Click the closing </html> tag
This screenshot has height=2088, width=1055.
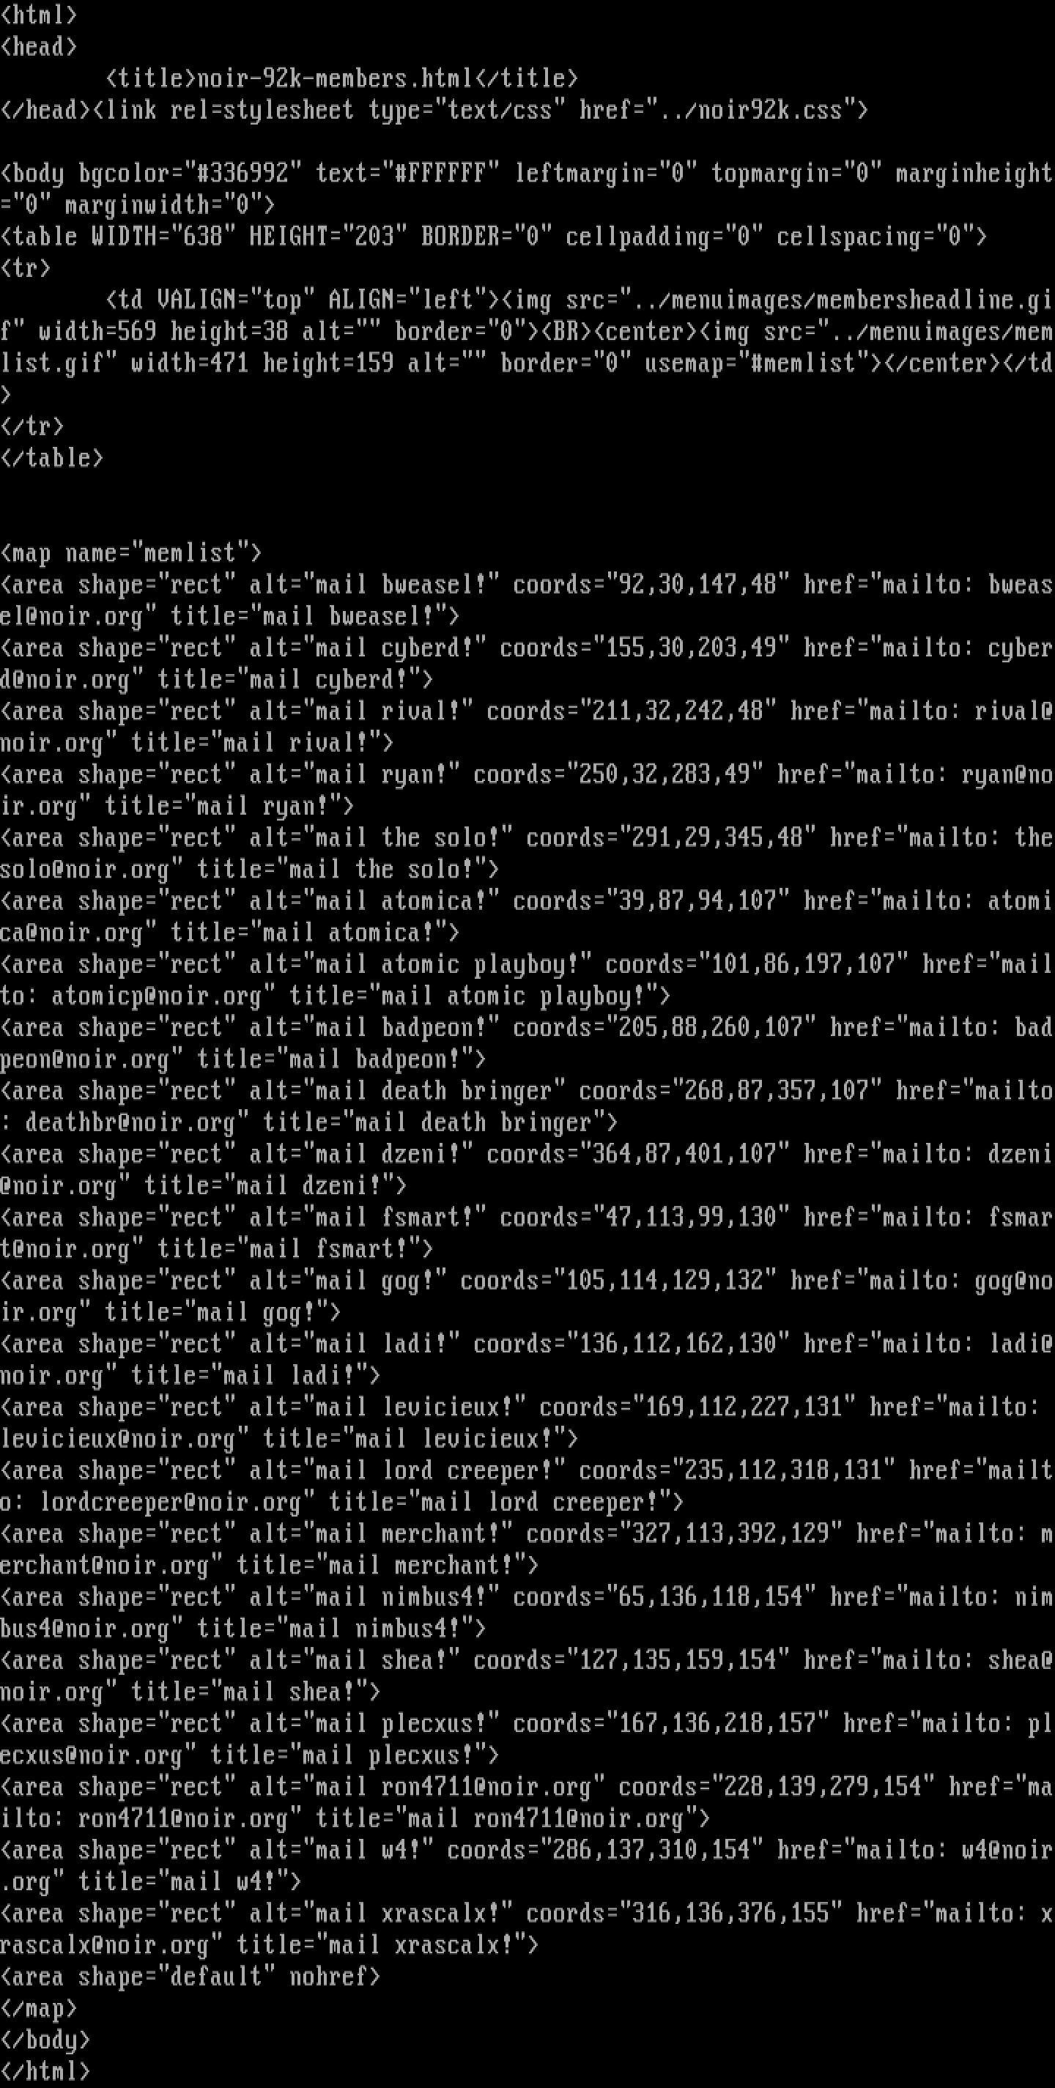click(x=45, y=2071)
